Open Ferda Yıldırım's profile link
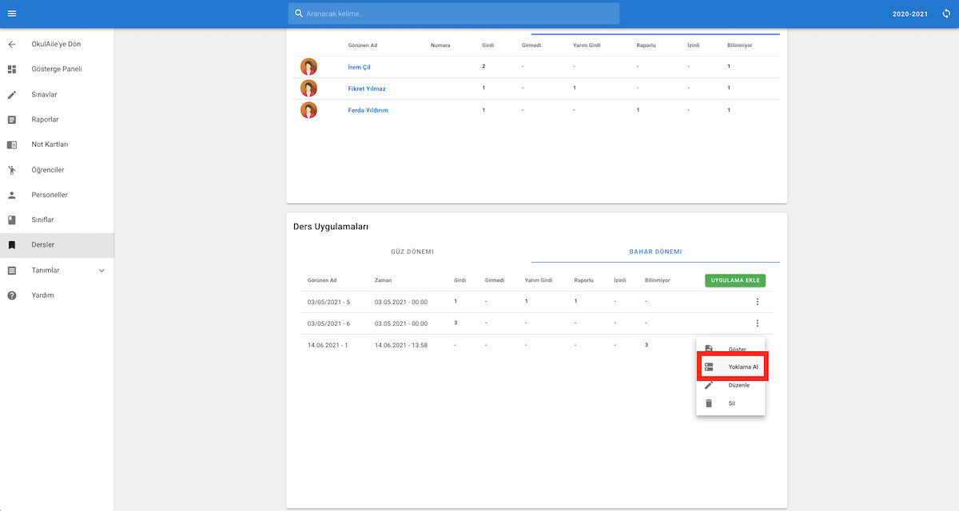Image resolution: width=959 pixels, height=511 pixels. coord(368,110)
